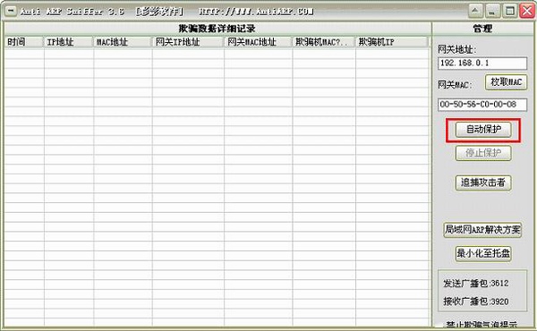Sort by the 时间 column header
The height and width of the screenshot is (331, 537).
[24, 42]
